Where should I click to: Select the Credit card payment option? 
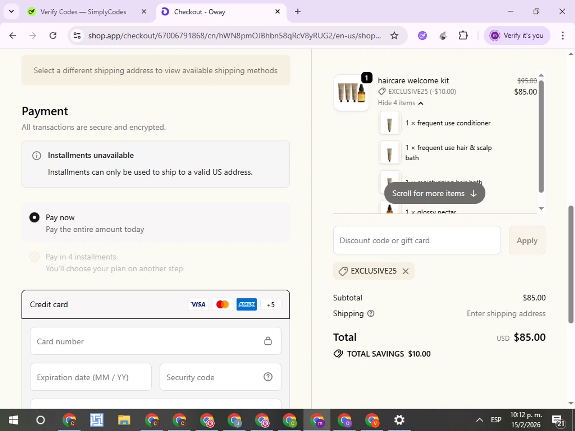(x=156, y=305)
